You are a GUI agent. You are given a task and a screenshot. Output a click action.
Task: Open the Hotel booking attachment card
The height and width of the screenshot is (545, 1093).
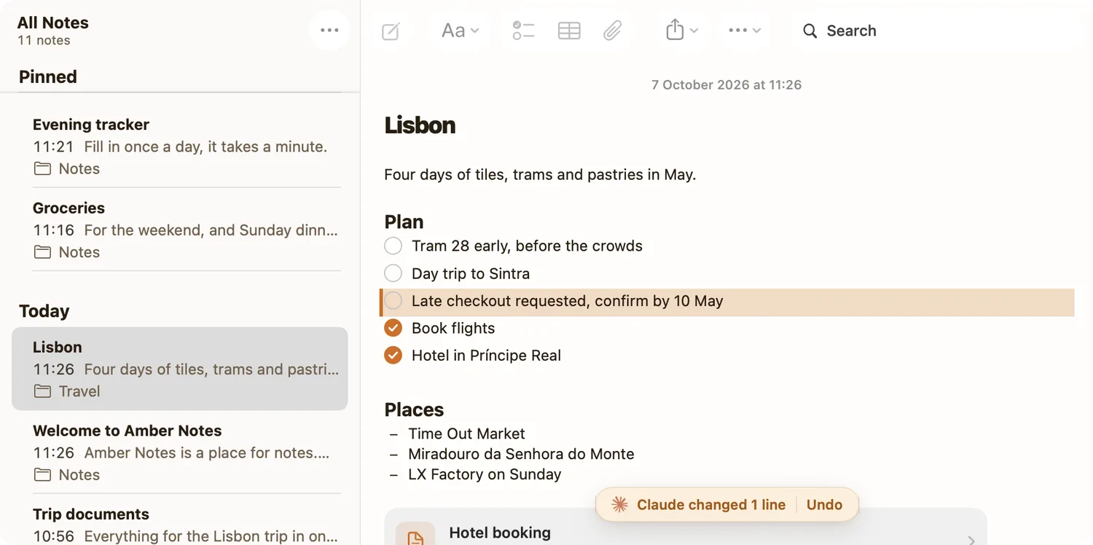685,527
